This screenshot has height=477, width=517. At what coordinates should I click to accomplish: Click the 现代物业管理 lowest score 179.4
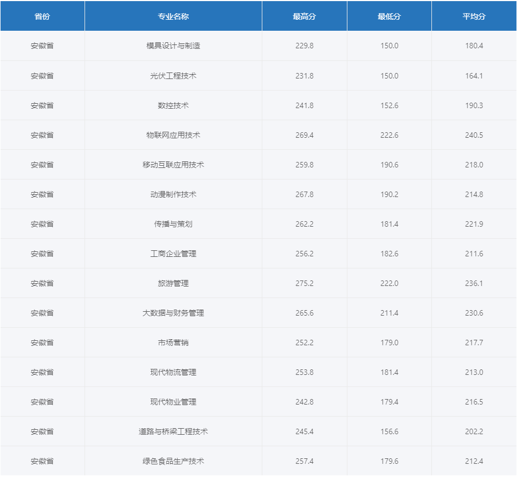click(389, 401)
